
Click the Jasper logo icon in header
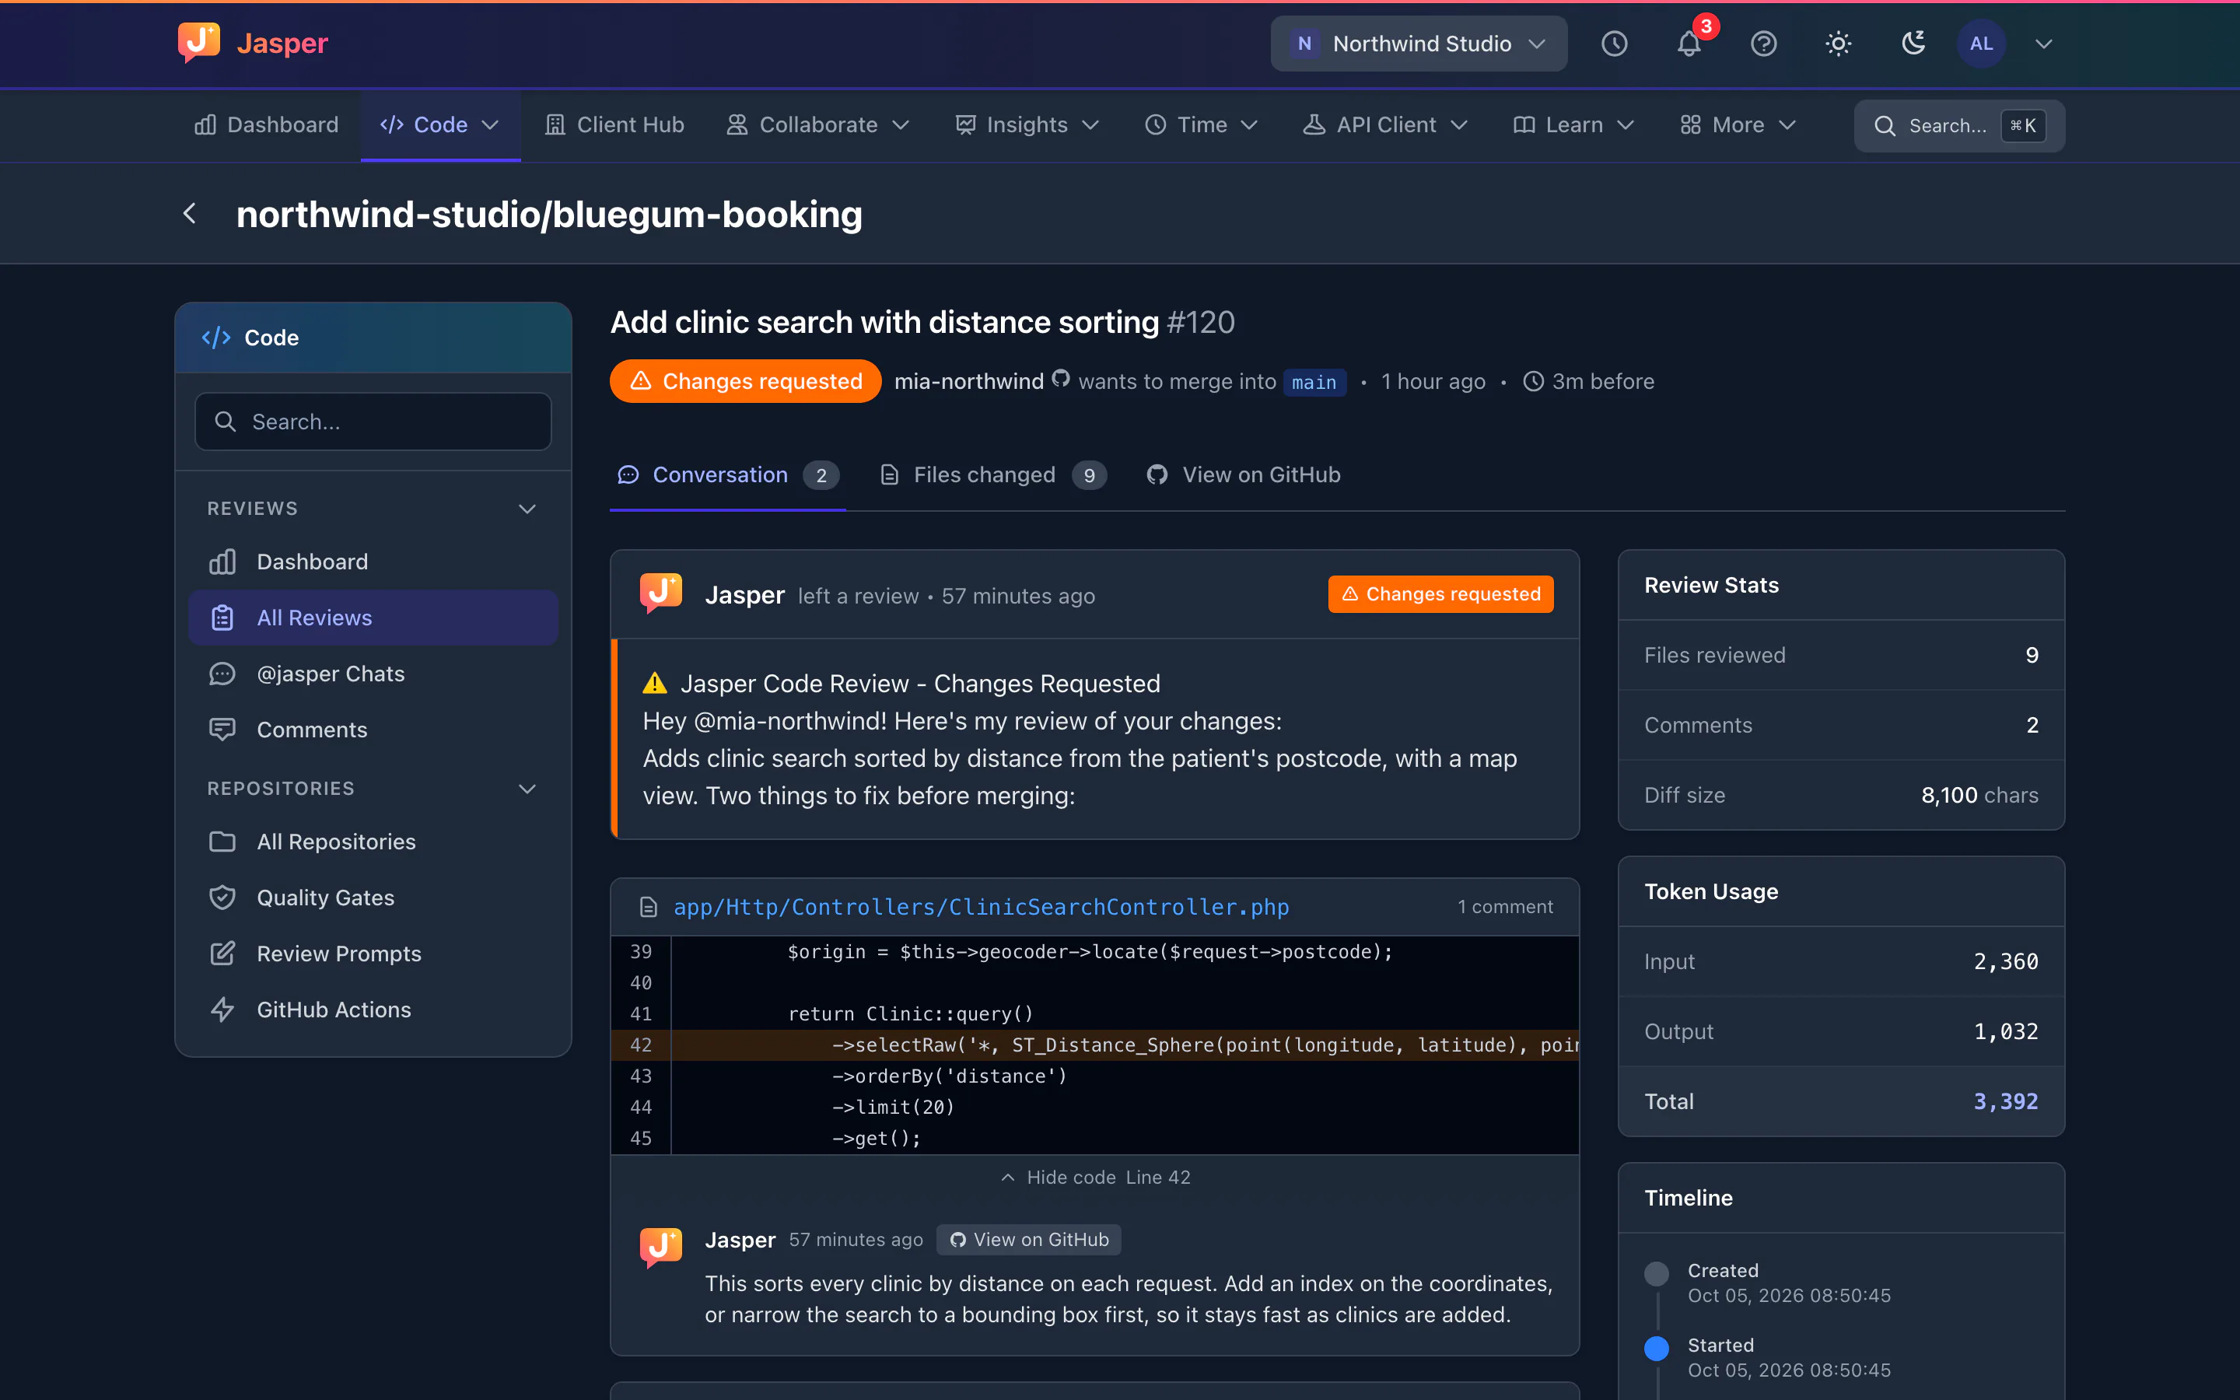pyautogui.click(x=199, y=43)
